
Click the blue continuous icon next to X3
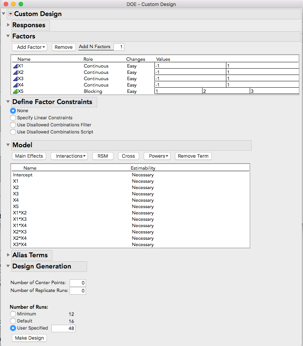(x=15, y=79)
